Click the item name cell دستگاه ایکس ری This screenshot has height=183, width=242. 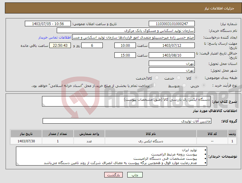pos(151,141)
